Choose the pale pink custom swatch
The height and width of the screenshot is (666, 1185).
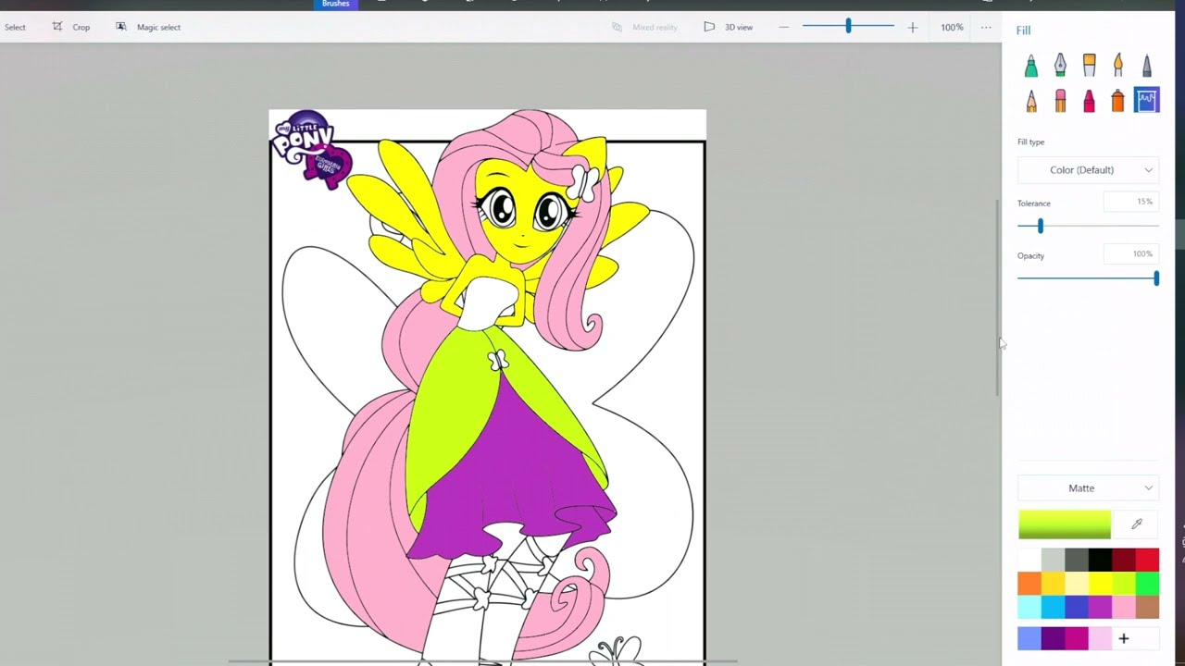1100,638
